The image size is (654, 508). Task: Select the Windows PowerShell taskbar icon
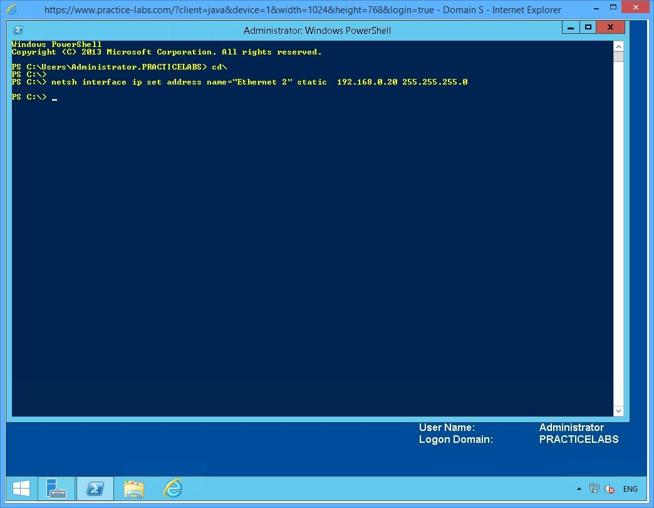click(x=95, y=488)
